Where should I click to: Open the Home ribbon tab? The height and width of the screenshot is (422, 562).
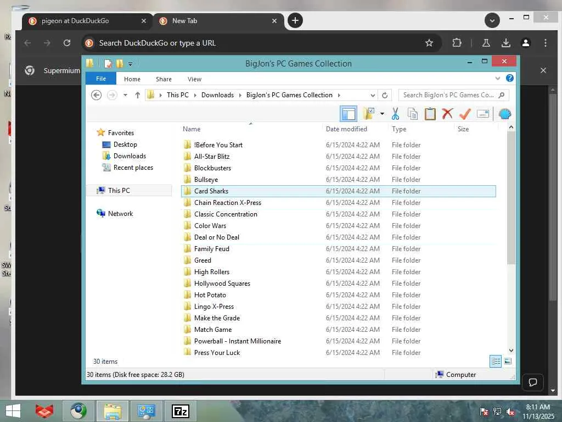132,79
